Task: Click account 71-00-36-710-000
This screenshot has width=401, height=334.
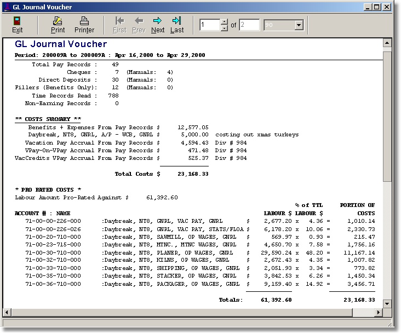Action: pyautogui.click(x=53, y=284)
